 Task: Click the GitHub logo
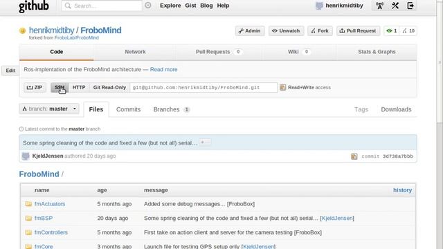[x=34, y=6]
